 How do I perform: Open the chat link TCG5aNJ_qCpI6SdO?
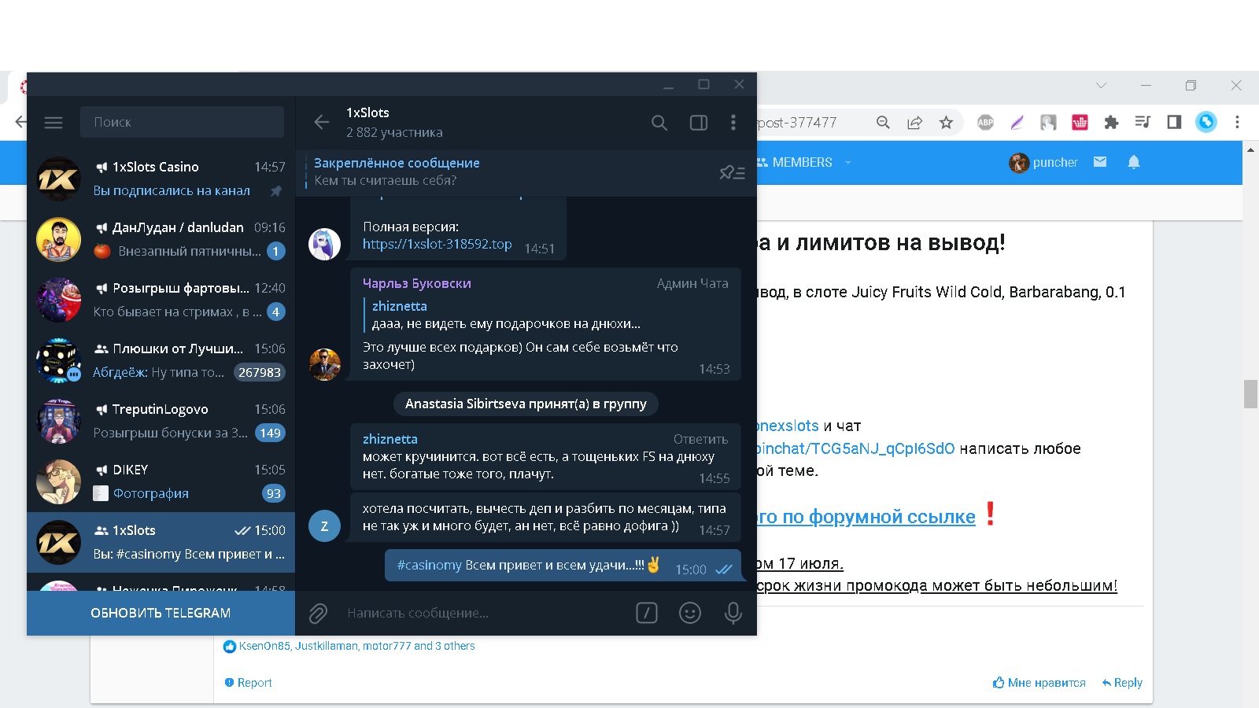point(856,448)
